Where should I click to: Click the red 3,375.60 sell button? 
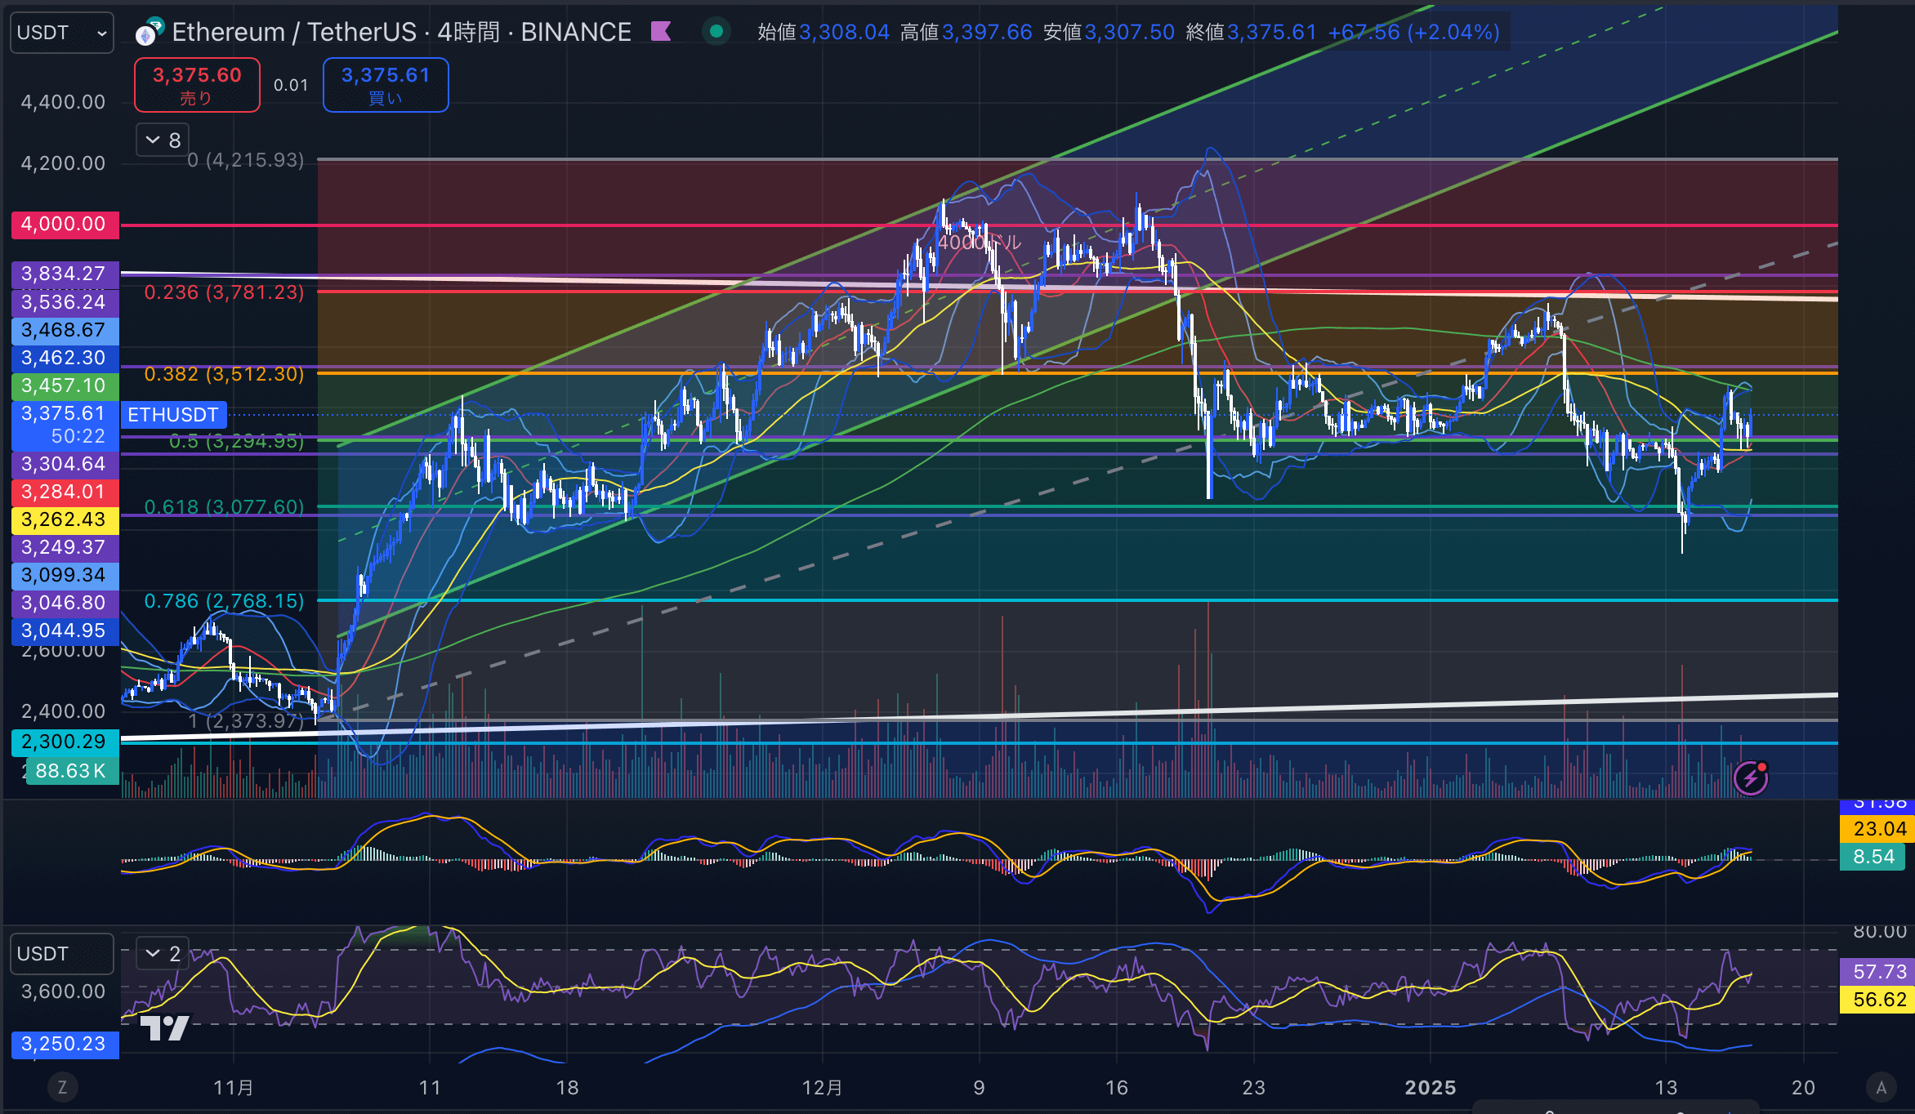pos(197,85)
